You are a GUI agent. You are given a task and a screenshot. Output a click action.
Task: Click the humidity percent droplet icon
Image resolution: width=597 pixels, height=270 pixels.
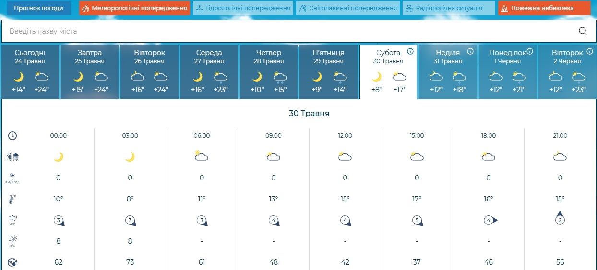(x=12, y=262)
